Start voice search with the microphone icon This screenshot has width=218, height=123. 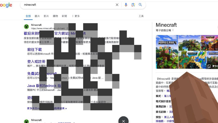[x=126, y=5]
